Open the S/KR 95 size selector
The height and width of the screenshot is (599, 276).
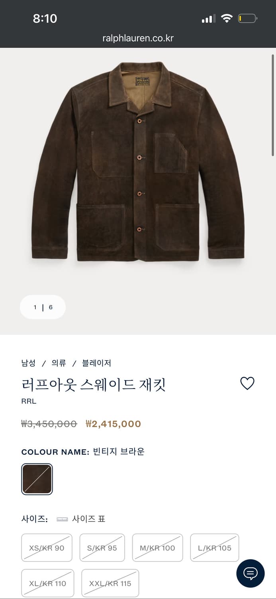point(102,547)
